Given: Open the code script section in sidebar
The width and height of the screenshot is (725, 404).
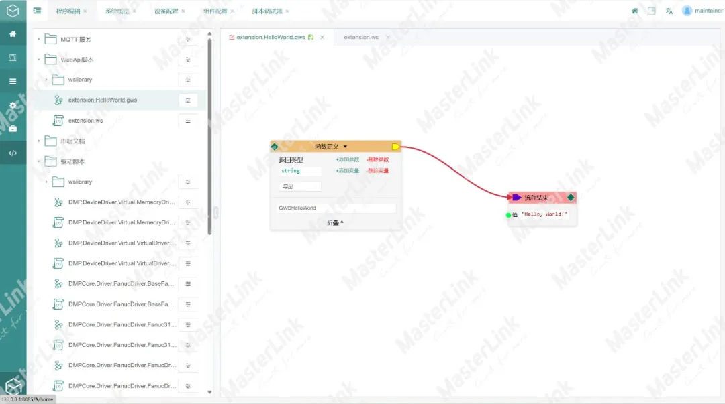Looking at the screenshot, I should (x=13, y=153).
